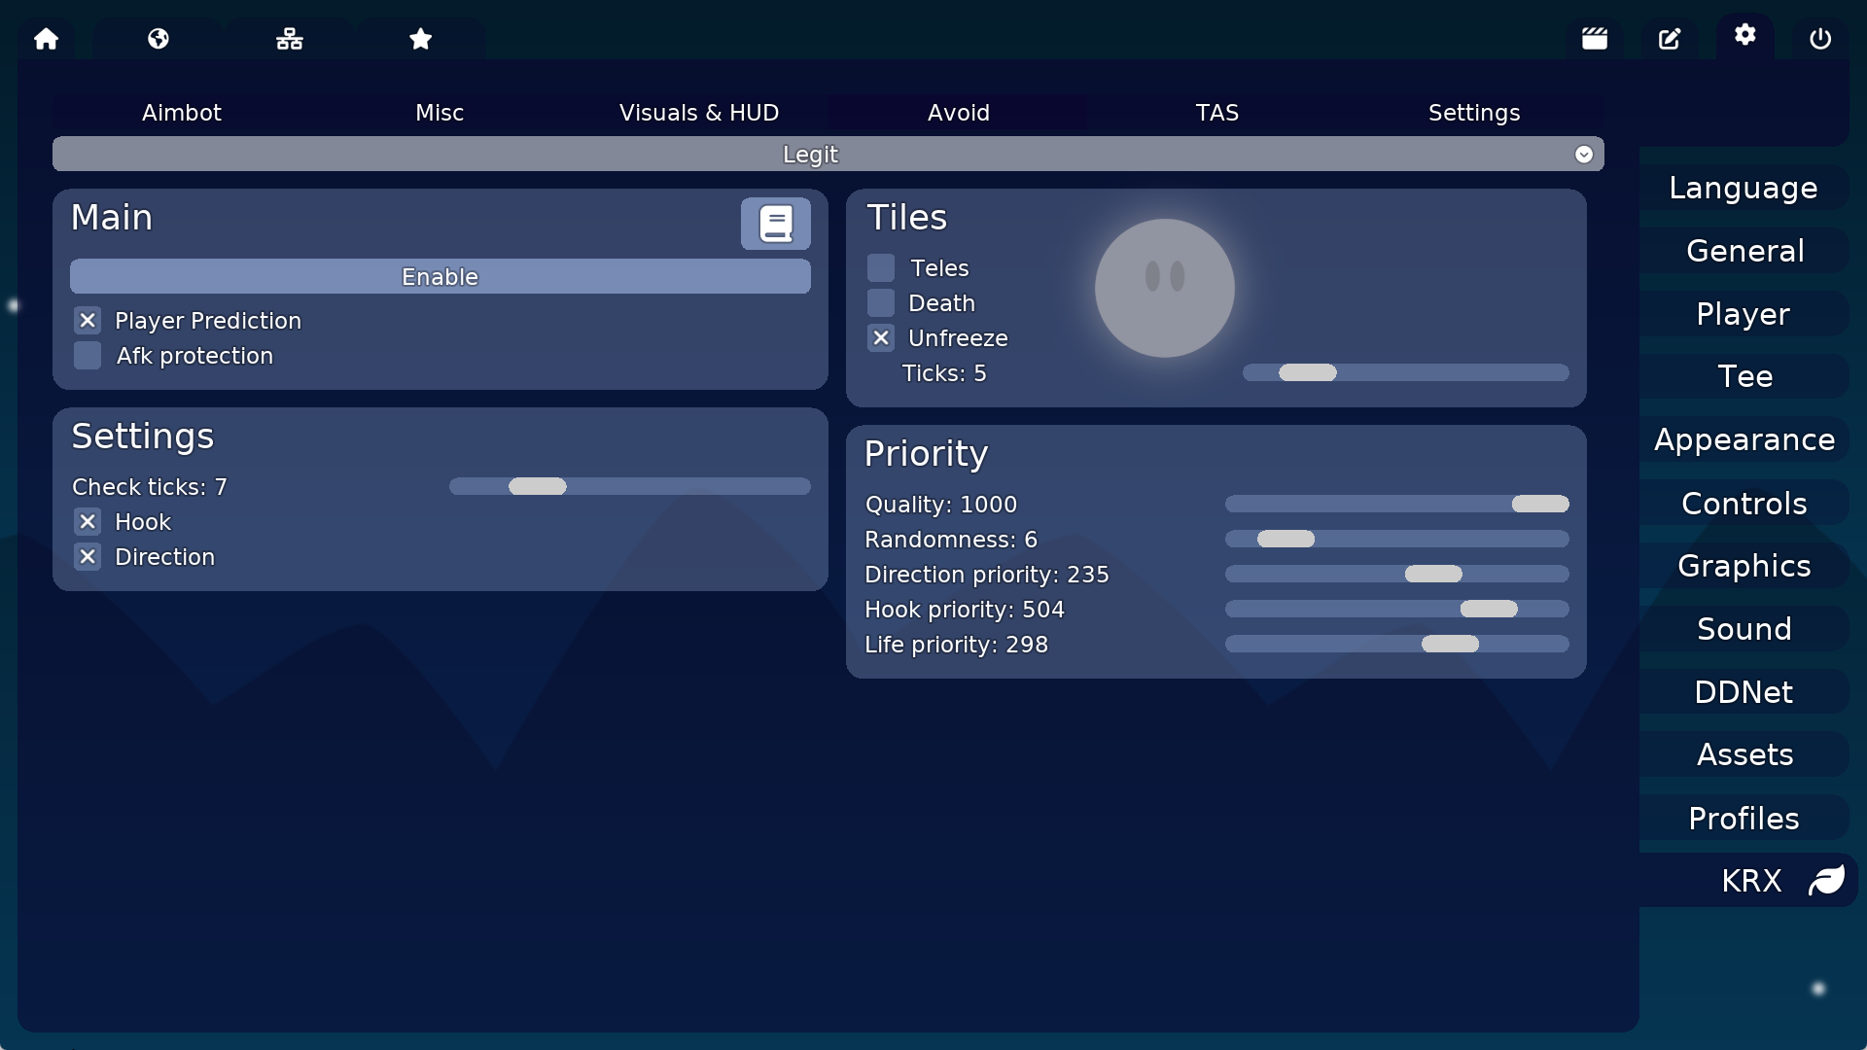Open the LAN network icon tab

point(289,39)
